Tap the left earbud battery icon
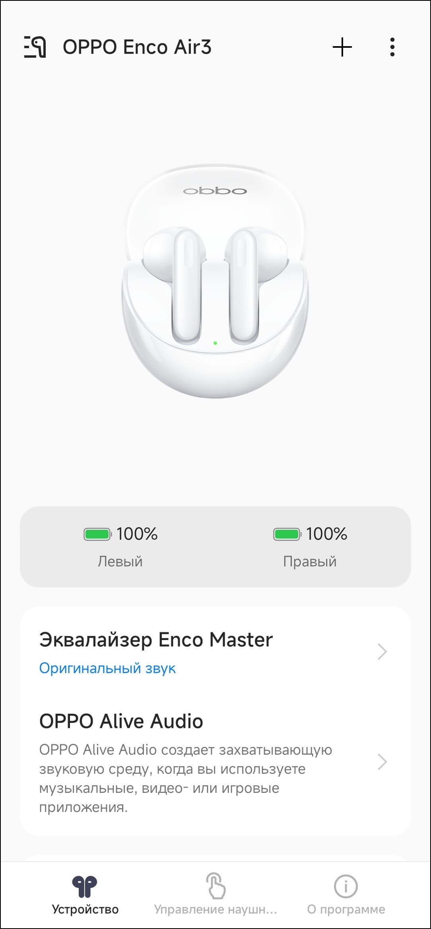This screenshot has height=929, width=431. 97,534
